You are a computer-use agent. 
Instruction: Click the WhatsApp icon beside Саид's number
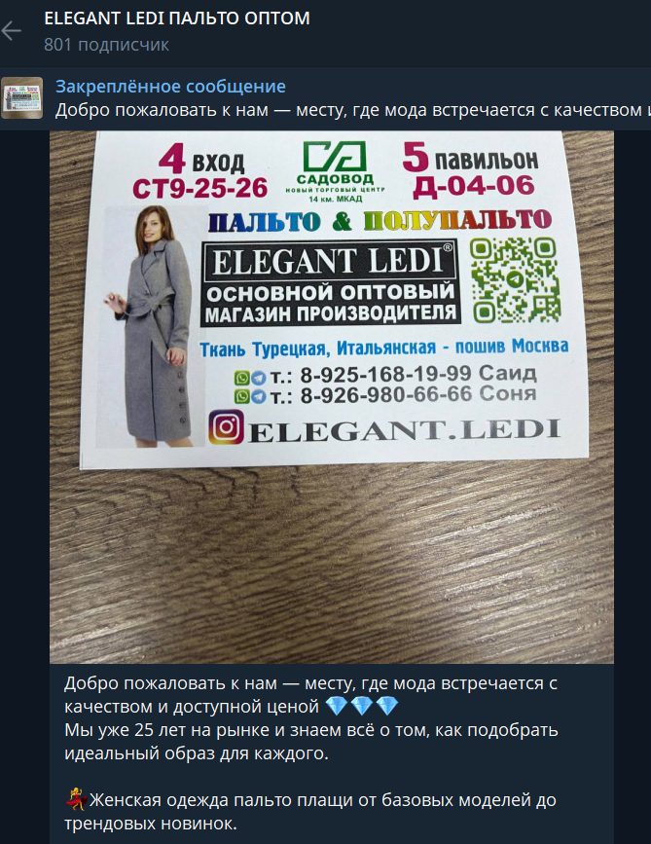pos(241,378)
